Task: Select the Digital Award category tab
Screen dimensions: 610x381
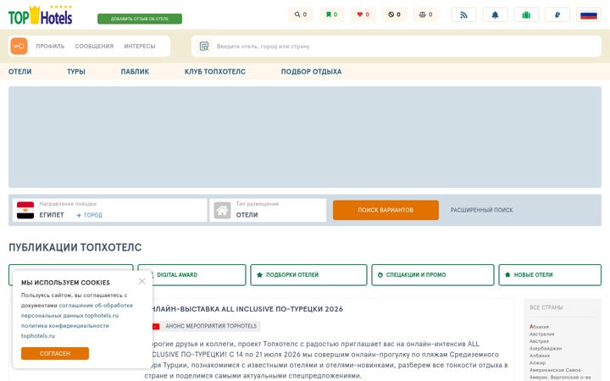Action: pyautogui.click(x=191, y=275)
